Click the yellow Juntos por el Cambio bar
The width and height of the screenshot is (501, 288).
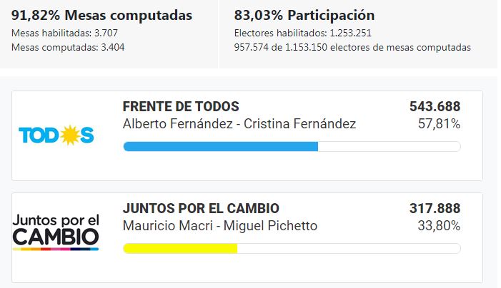tap(180, 249)
